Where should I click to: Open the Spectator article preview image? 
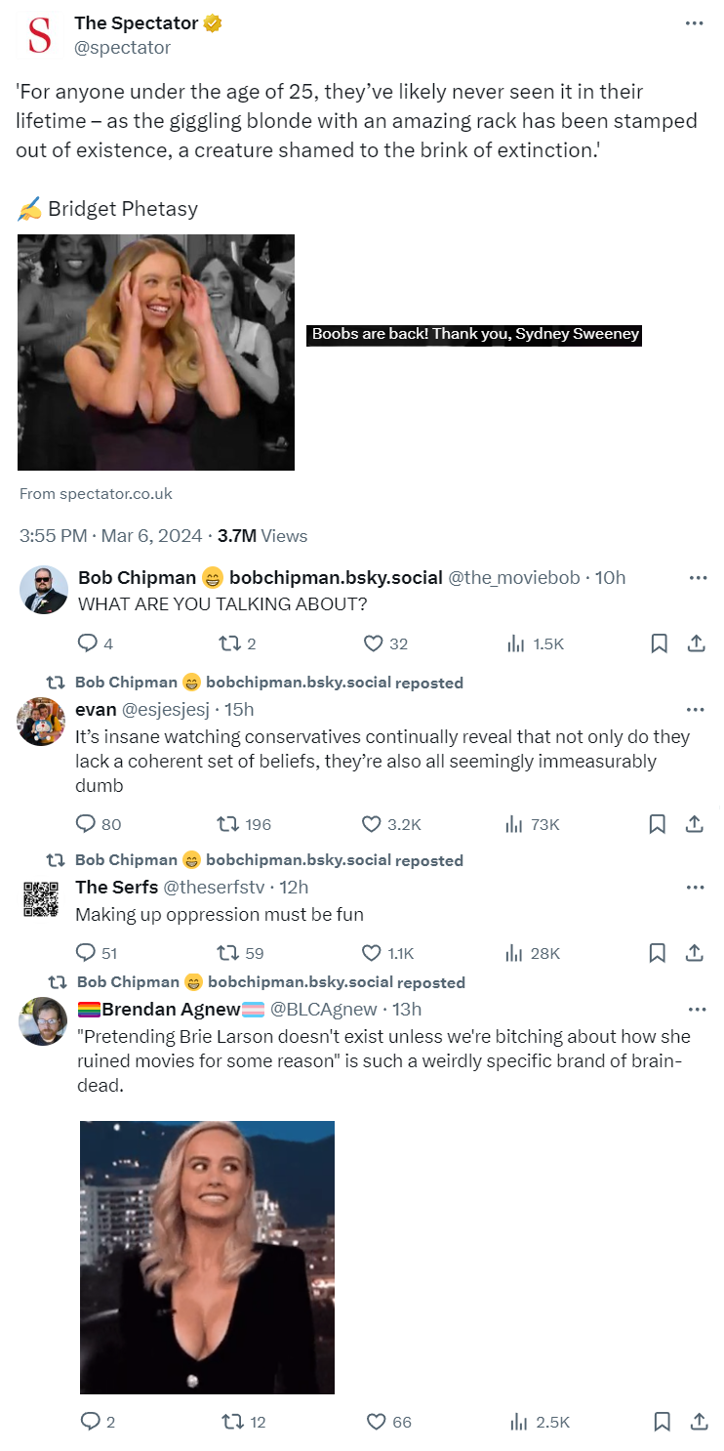(156, 352)
